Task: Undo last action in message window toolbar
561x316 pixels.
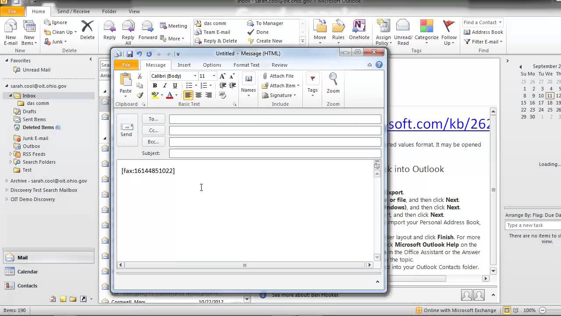Action: coord(139,54)
